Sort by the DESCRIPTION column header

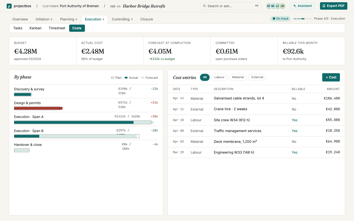point(223,89)
